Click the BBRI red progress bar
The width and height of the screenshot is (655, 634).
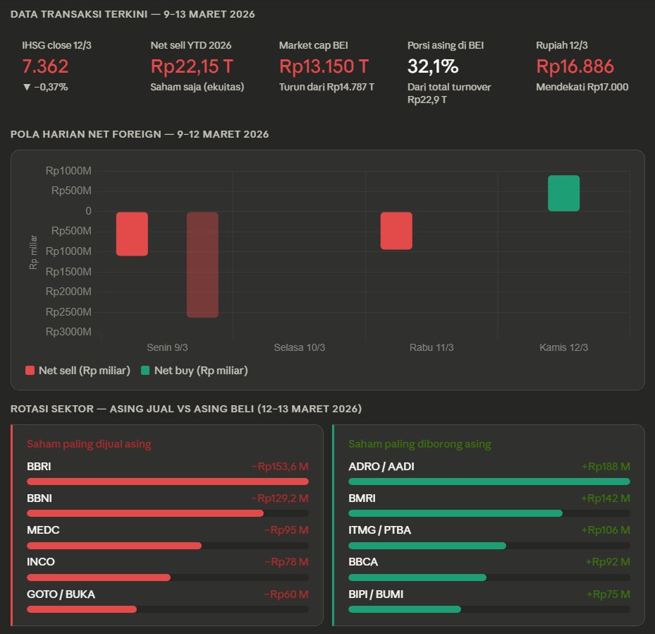pos(168,482)
